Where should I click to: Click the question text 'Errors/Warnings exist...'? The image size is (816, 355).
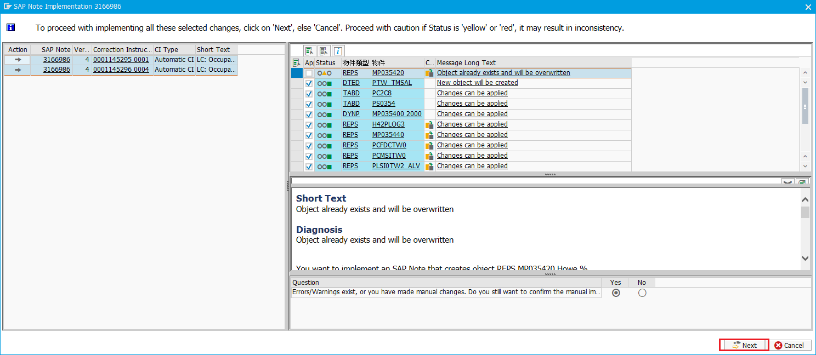click(x=446, y=292)
